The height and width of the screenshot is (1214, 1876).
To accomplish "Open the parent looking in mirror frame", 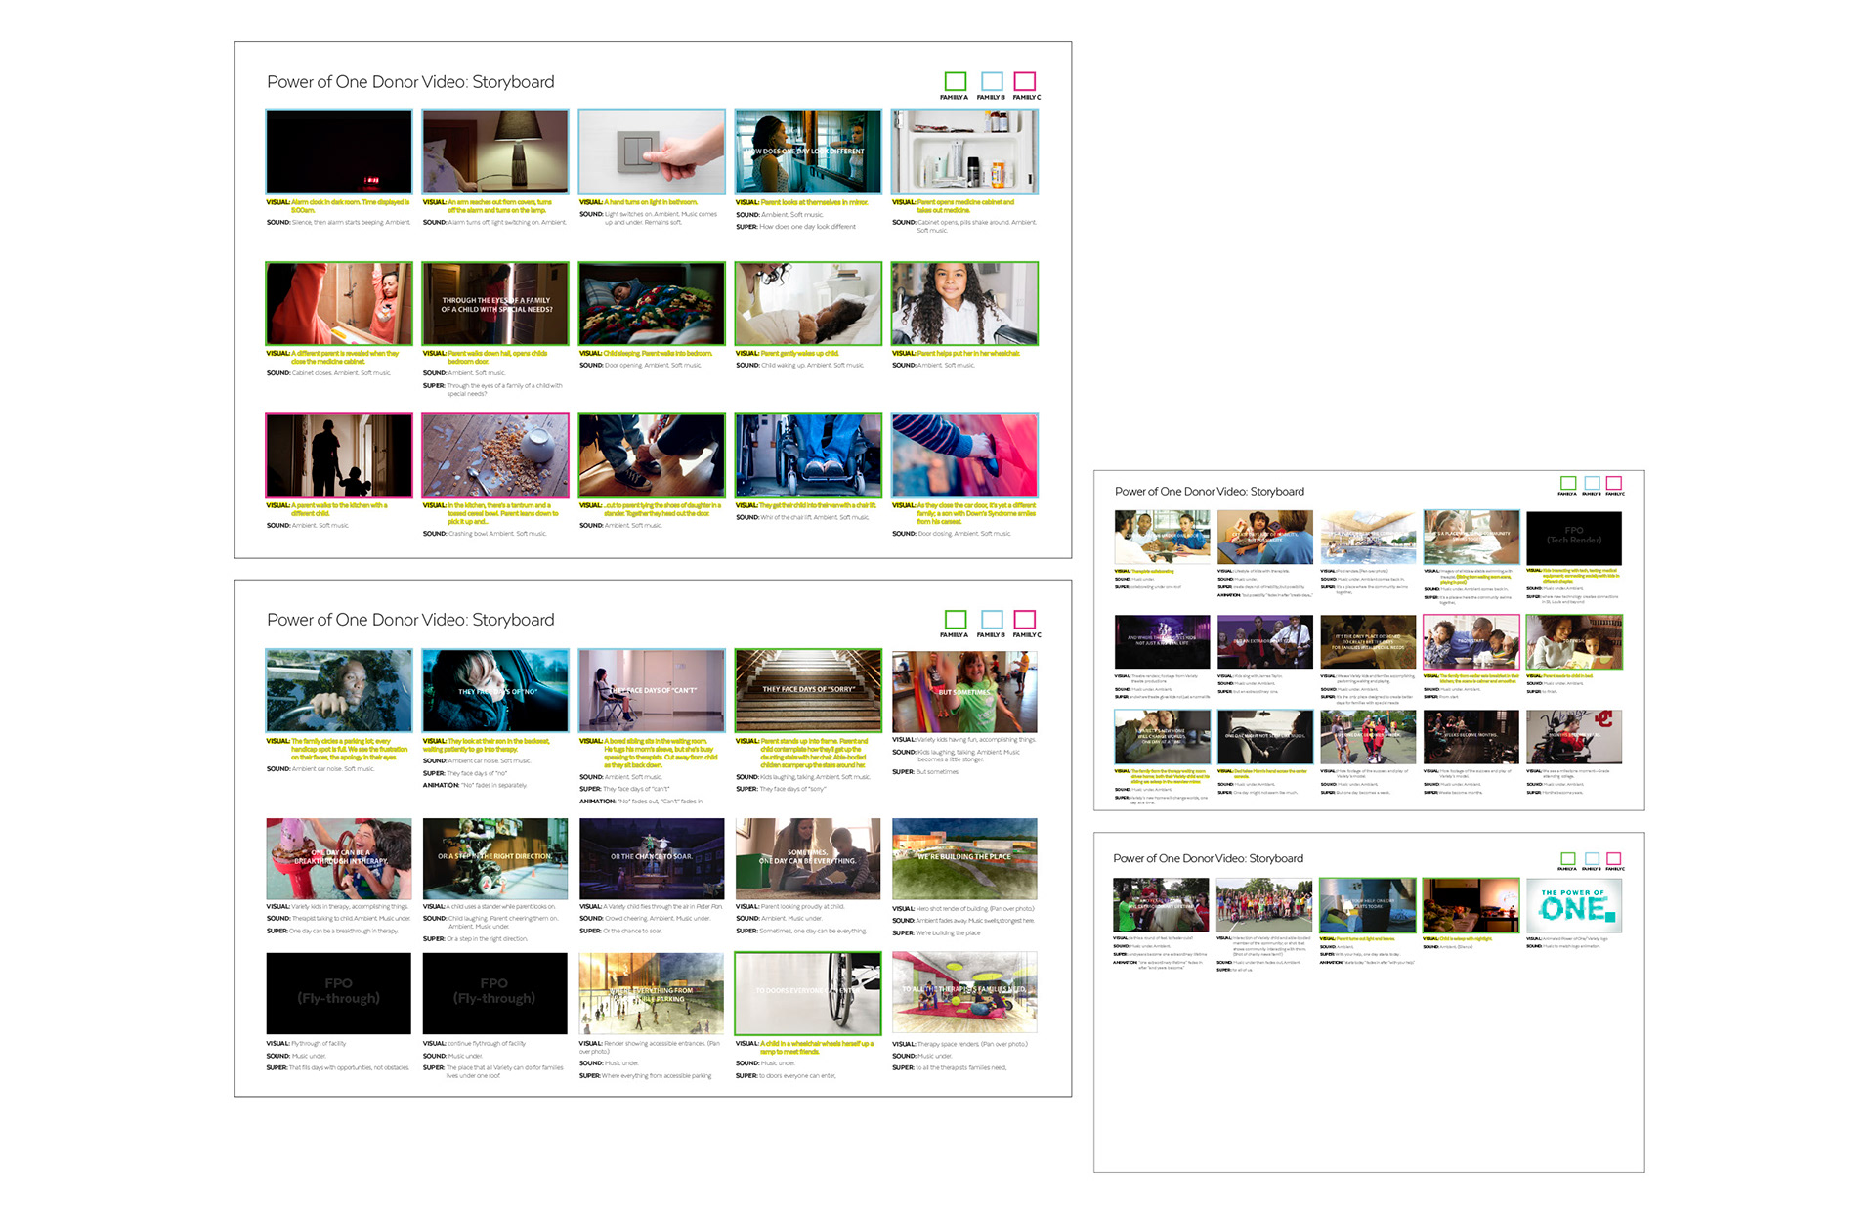I will coord(808,152).
